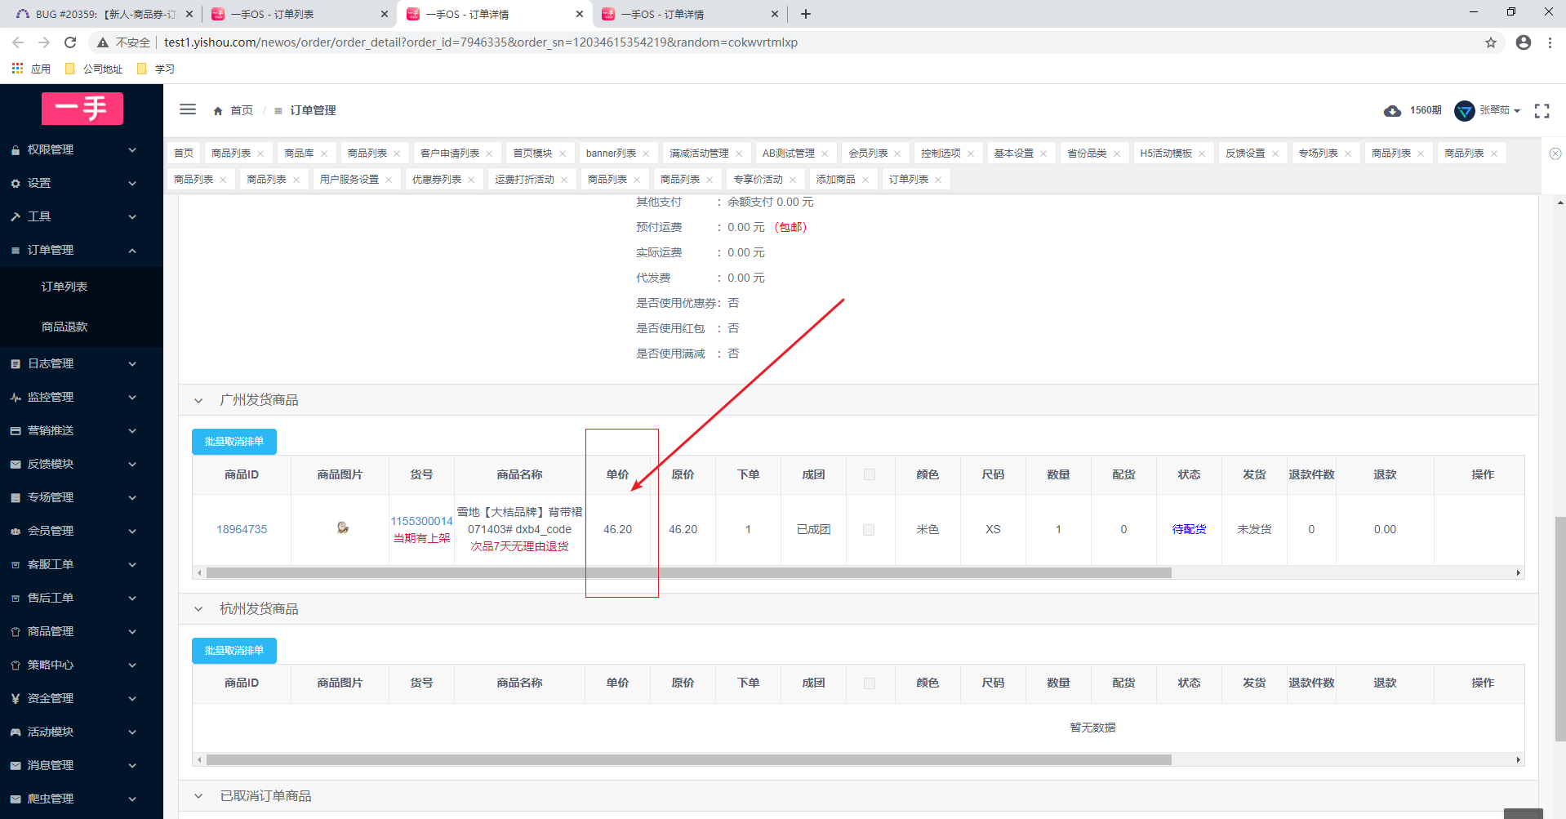
Task: Check the header checkbox in 广州发货商品 table
Action: tap(870, 474)
